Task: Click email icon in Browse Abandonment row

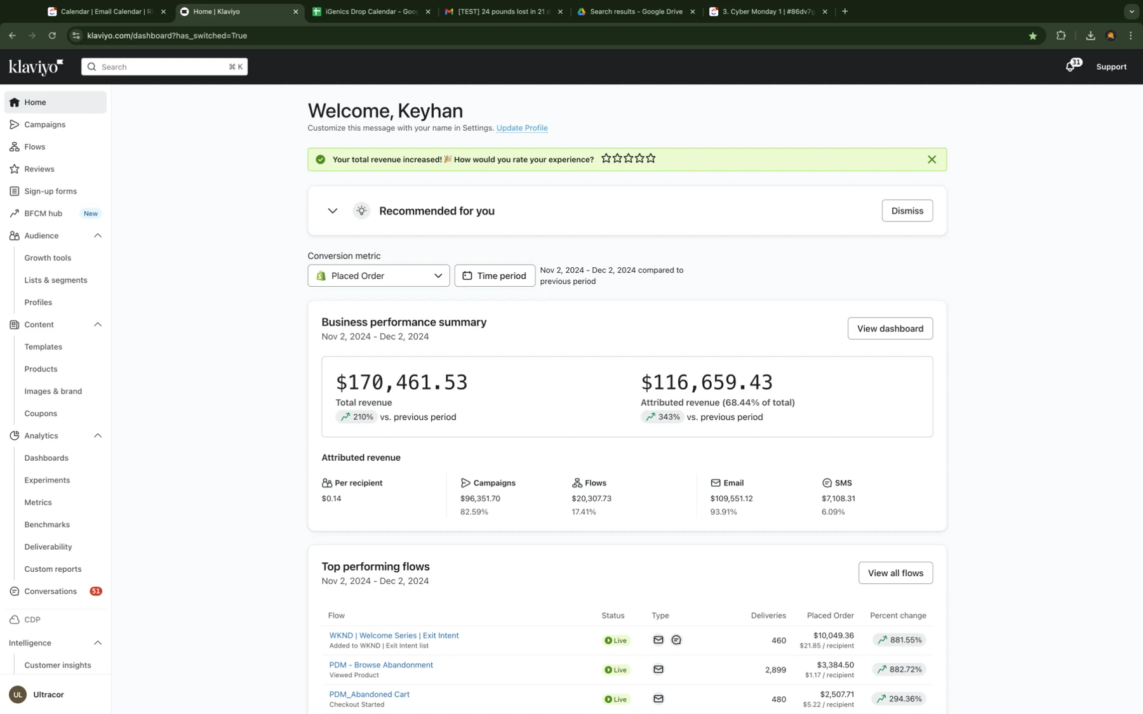Action: [x=658, y=669]
